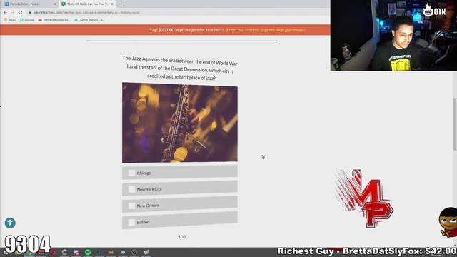Click the website address bar URL
The image size is (457, 257).
click(86, 13)
